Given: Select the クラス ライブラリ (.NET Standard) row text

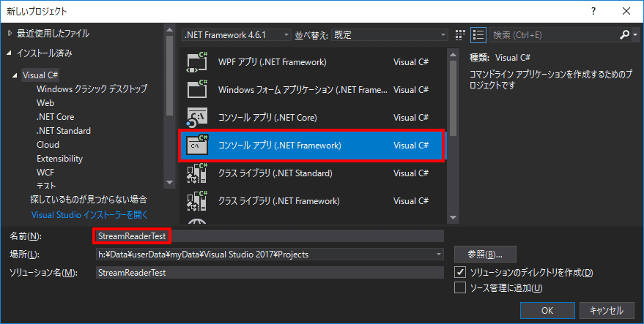Looking at the screenshot, I should [x=275, y=173].
